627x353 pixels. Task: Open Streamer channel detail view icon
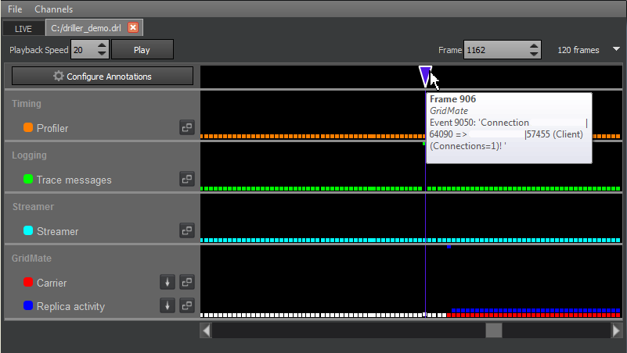pyautogui.click(x=186, y=231)
